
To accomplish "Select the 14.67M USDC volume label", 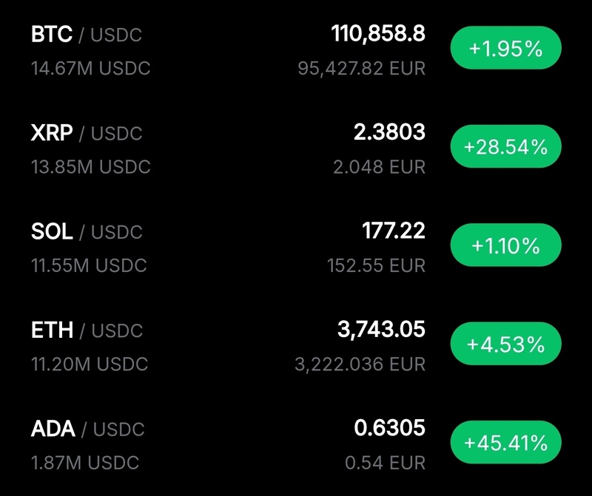I will [x=91, y=69].
